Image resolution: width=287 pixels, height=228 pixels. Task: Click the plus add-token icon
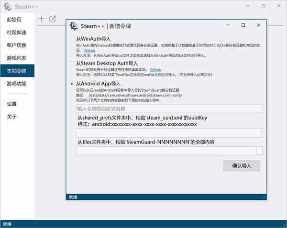click(x=42, y=19)
